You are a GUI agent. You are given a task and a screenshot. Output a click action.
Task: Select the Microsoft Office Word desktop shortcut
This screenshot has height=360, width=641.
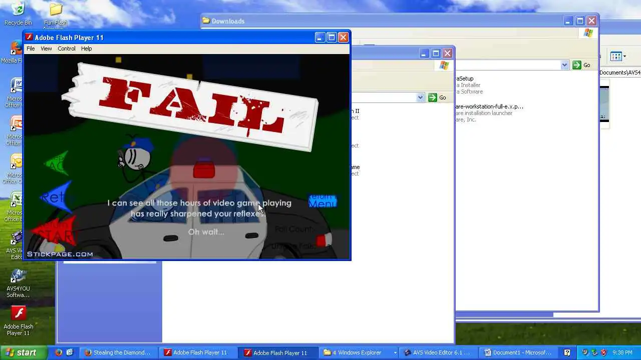[15, 93]
